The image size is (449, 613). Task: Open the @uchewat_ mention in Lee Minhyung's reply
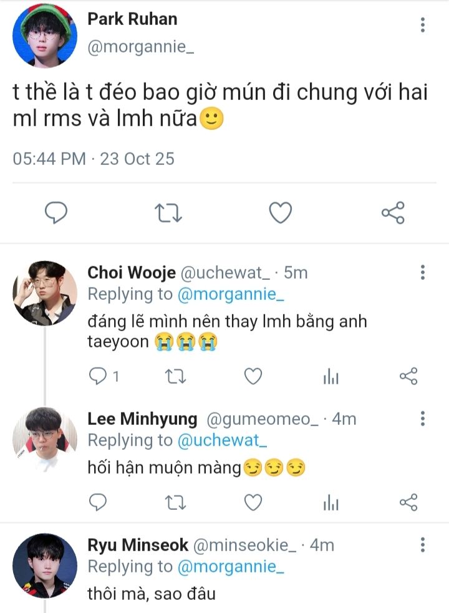[x=222, y=441]
